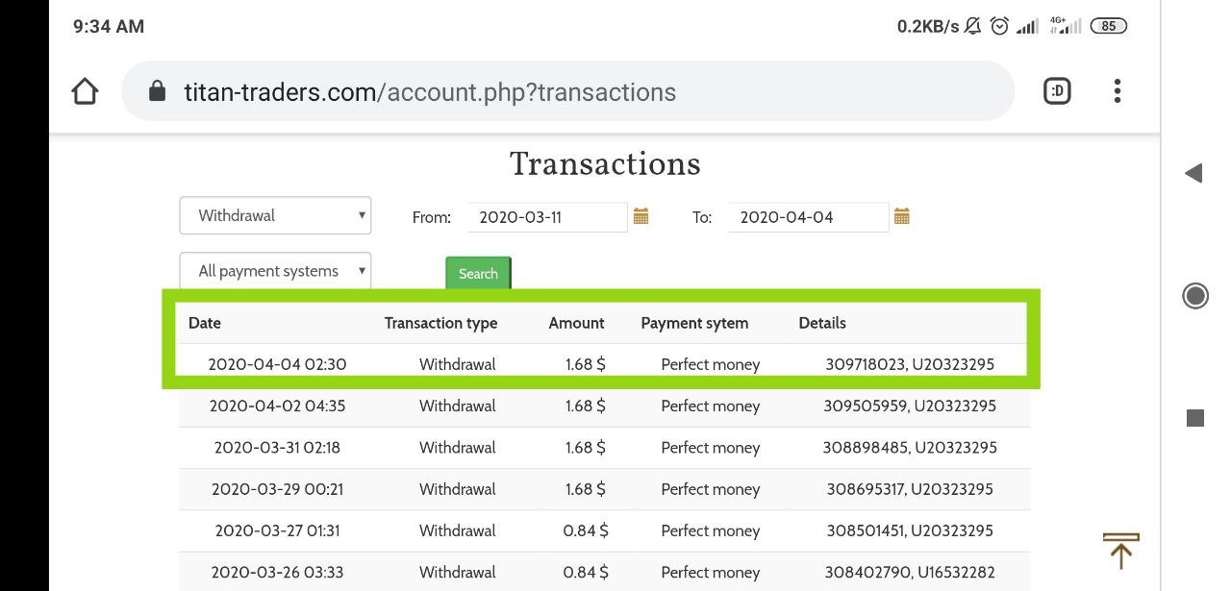This screenshot has width=1231, height=591.
Task: Expand the All payment systems dropdown
Action: (x=275, y=271)
